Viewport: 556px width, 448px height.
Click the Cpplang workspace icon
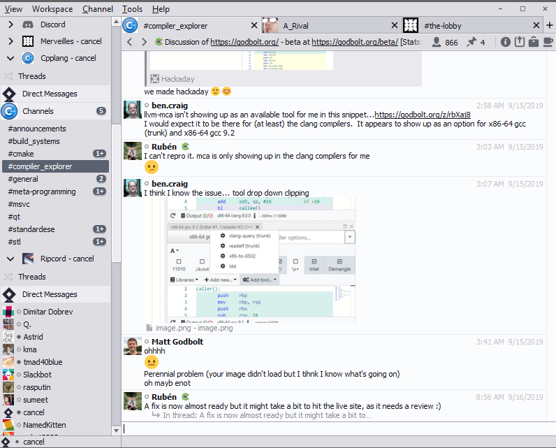(28, 58)
